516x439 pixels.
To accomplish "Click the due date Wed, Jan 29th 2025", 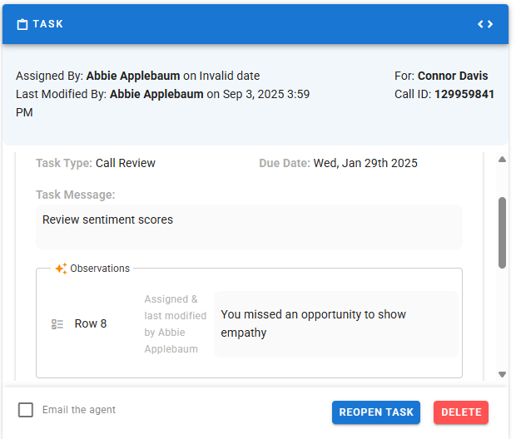I will click(365, 163).
